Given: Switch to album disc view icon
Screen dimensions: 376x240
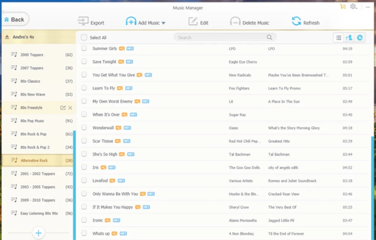Looking at the screenshot, I should (x=360, y=38).
